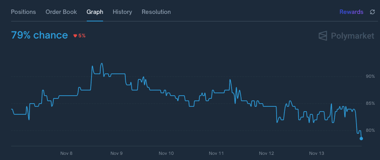Select the Nov 8 date label
Image resolution: width=380 pixels, height=160 pixels.
pyautogui.click(x=66, y=153)
